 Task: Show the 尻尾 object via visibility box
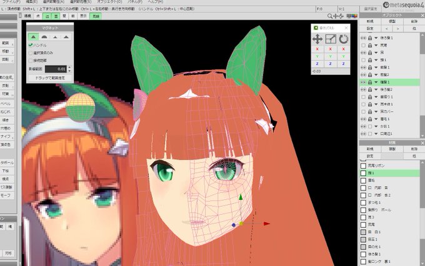tap(364, 45)
